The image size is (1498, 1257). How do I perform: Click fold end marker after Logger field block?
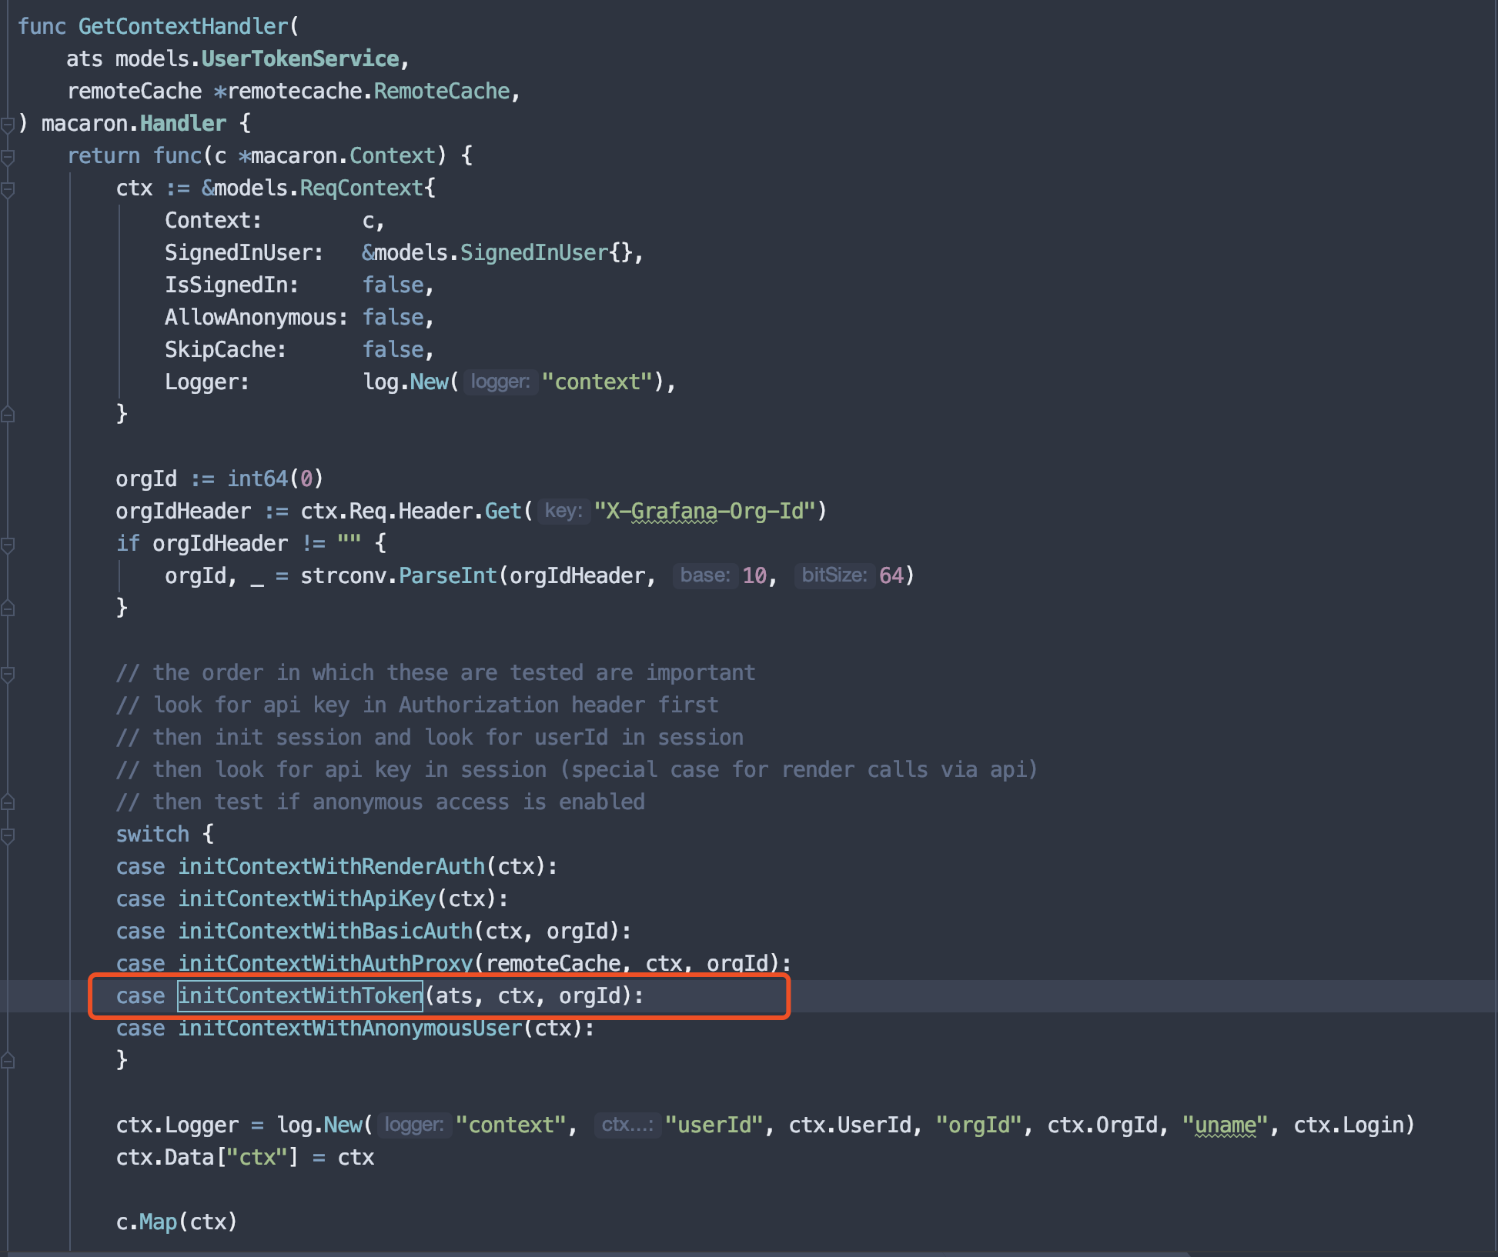point(8,415)
